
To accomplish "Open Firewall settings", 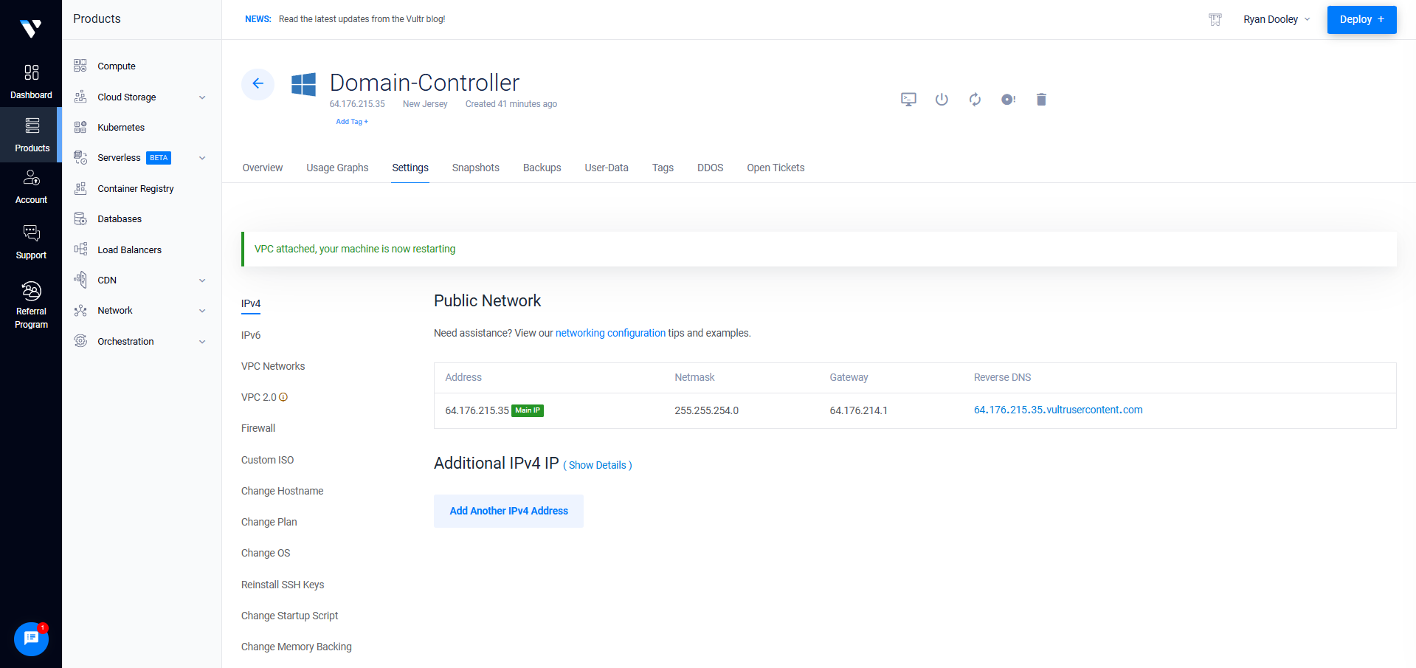I will coord(258,428).
